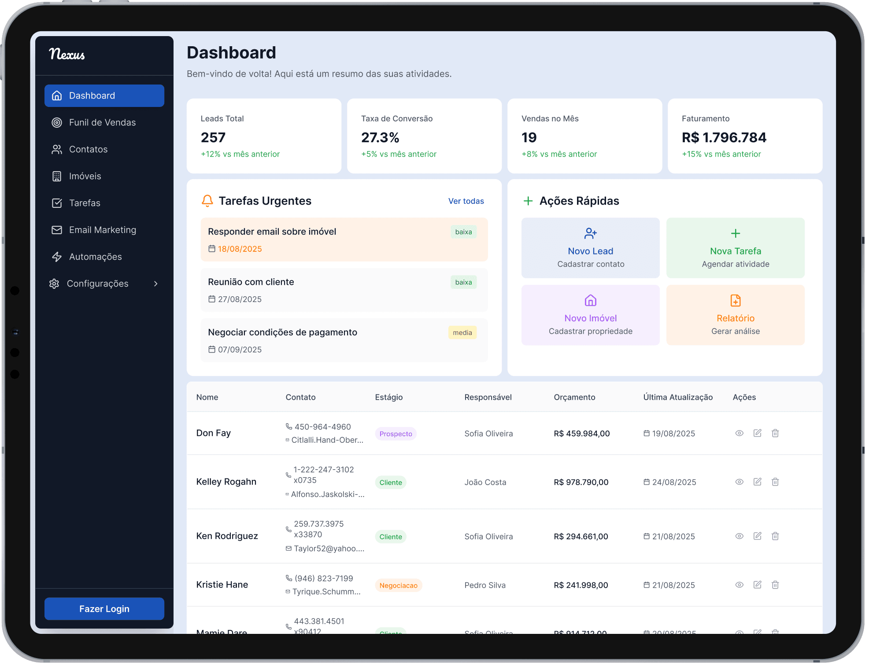Click the Relatório document icon
The width and height of the screenshot is (869, 666).
[x=735, y=301]
